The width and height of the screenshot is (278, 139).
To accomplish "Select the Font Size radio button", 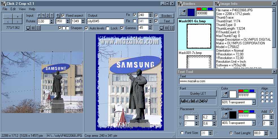I will coord(182,133).
